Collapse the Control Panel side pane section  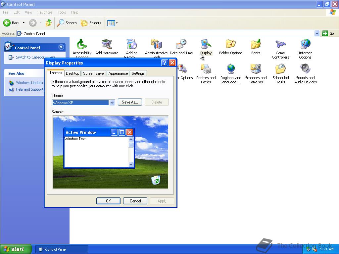[x=61, y=47]
